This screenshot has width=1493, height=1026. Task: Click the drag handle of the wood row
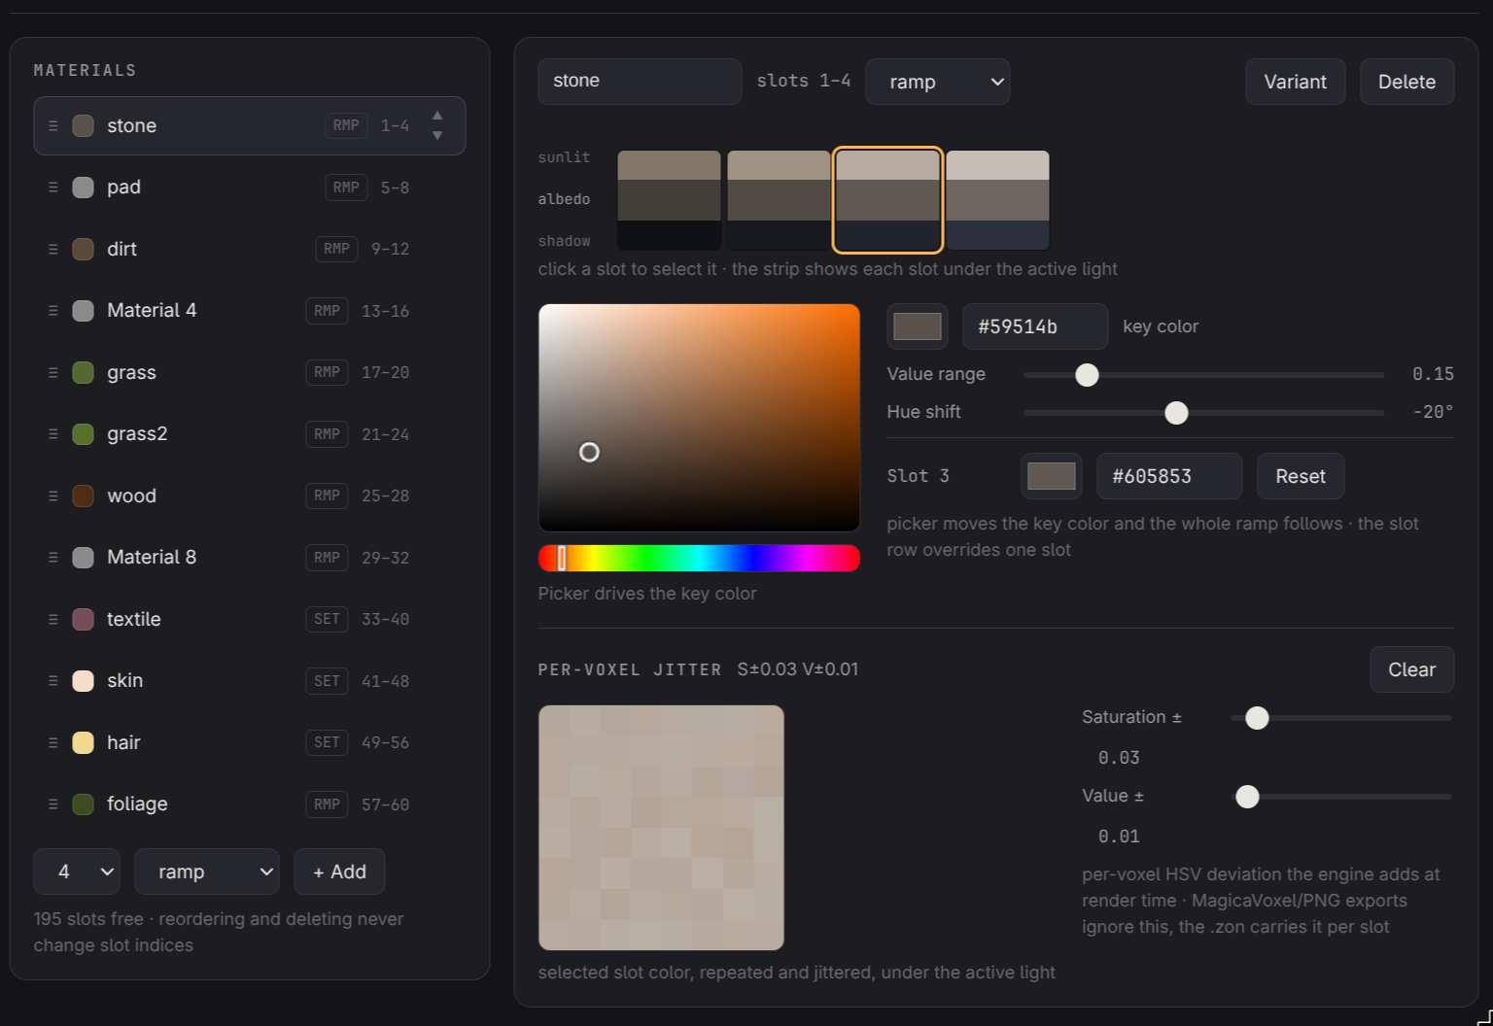pyautogui.click(x=53, y=496)
